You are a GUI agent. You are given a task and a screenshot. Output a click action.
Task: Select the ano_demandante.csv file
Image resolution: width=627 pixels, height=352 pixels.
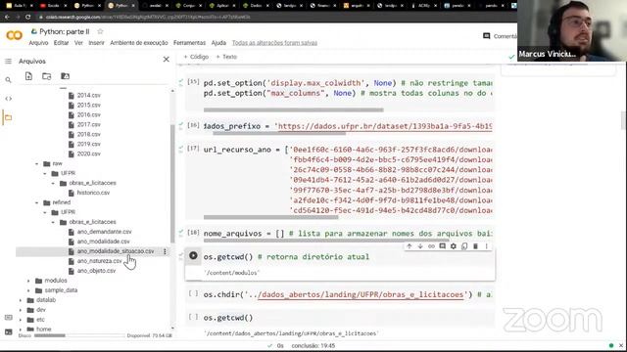point(104,232)
